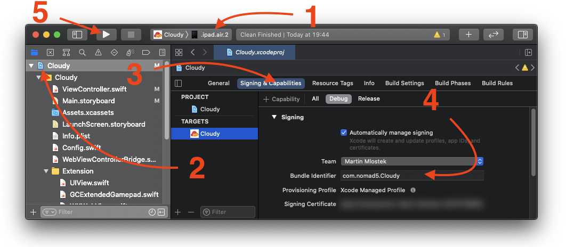The image size is (566, 247).
Task: Uncheck Automatically manage signing
Action: coord(344,133)
